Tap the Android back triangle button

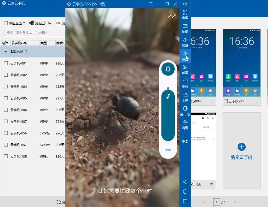[185, 182]
